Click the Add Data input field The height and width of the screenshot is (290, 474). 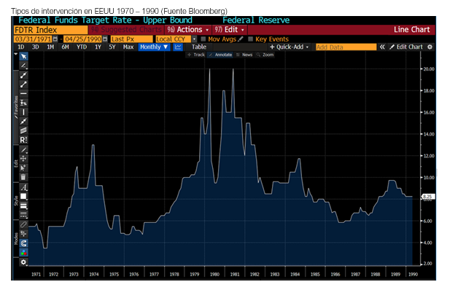click(346, 47)
